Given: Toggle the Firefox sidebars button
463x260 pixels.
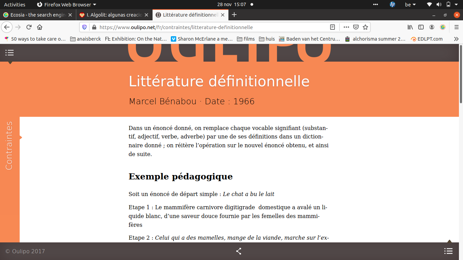Looking at the screenshot, I should click(421, 27).
